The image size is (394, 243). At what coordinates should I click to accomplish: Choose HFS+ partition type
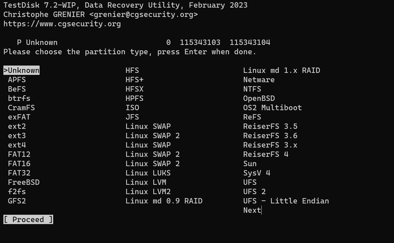(x=134, y=80)
